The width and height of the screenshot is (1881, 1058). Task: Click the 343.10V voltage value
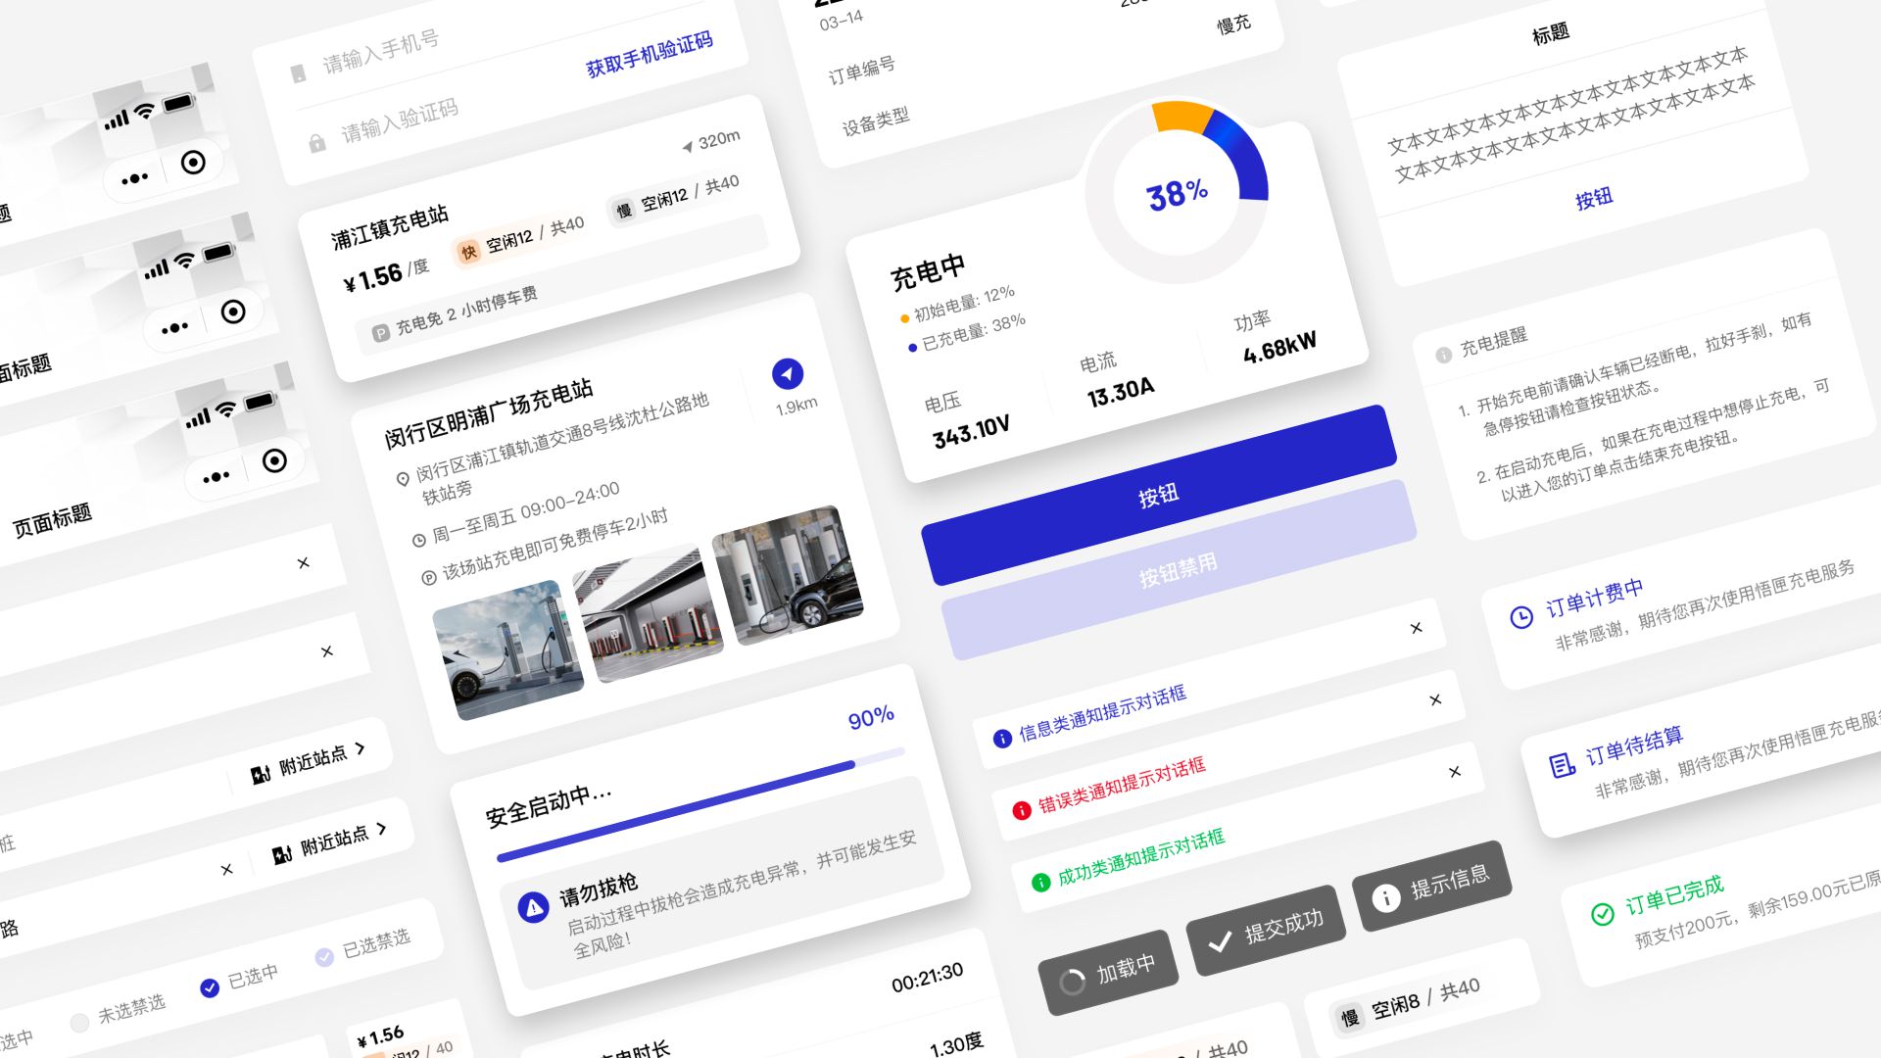[972, 431]
